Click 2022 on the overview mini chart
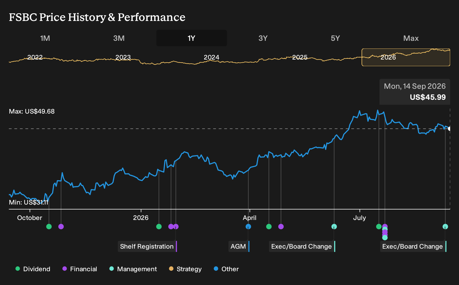This screenshot has width=459, height=285. coord(35,57)
